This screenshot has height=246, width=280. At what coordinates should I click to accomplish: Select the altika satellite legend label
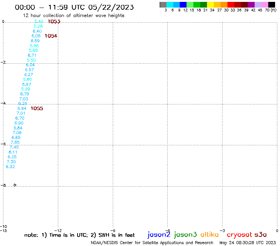coord(210,234)
